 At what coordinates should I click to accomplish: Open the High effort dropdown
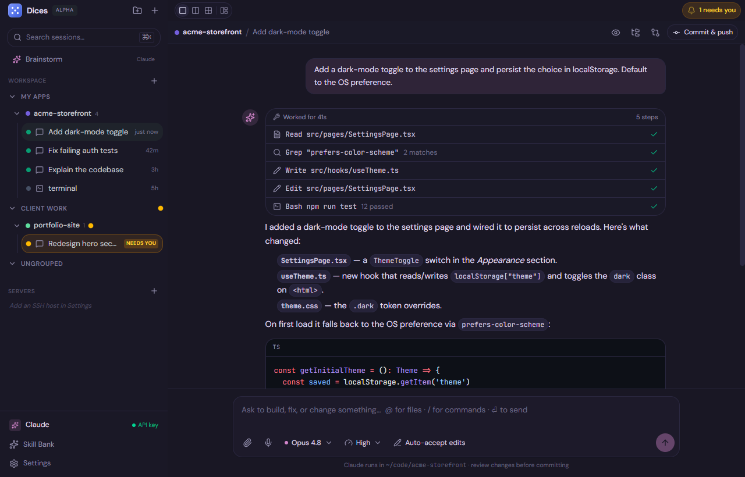[x=363, y=443]
